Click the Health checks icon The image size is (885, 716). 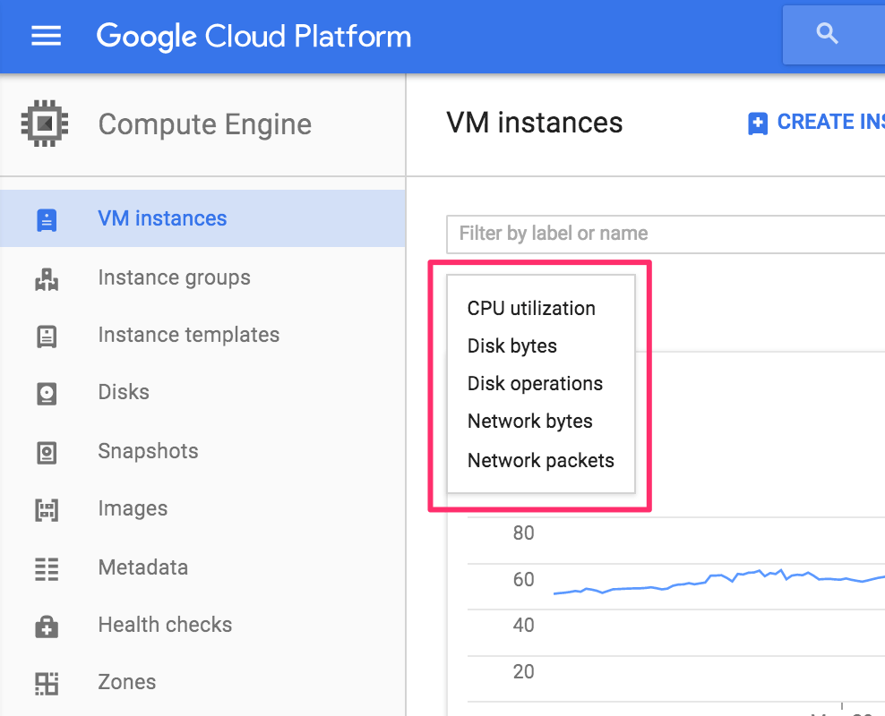tap(47, 626)
